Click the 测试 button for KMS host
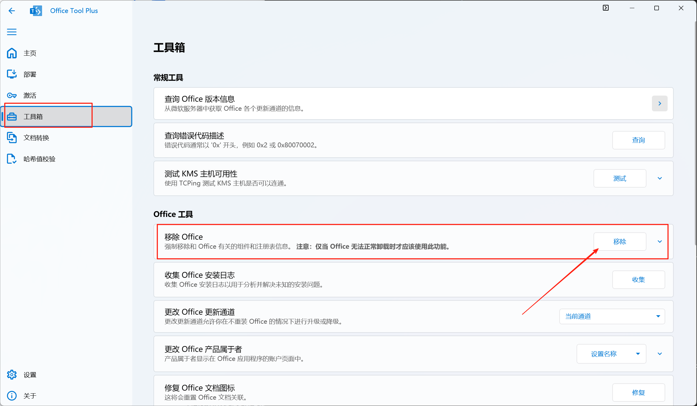This screenshot has width=697, height=406. (x=620, y=178)
